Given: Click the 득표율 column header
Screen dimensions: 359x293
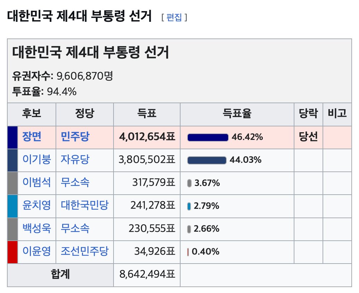Looking at the screenshot, I should click(237, 114).
